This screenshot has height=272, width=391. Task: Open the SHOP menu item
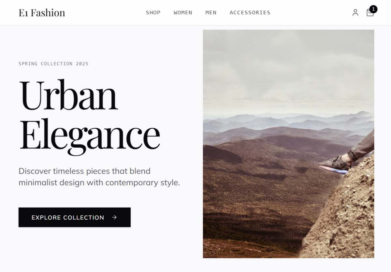(x=153, y=13)
